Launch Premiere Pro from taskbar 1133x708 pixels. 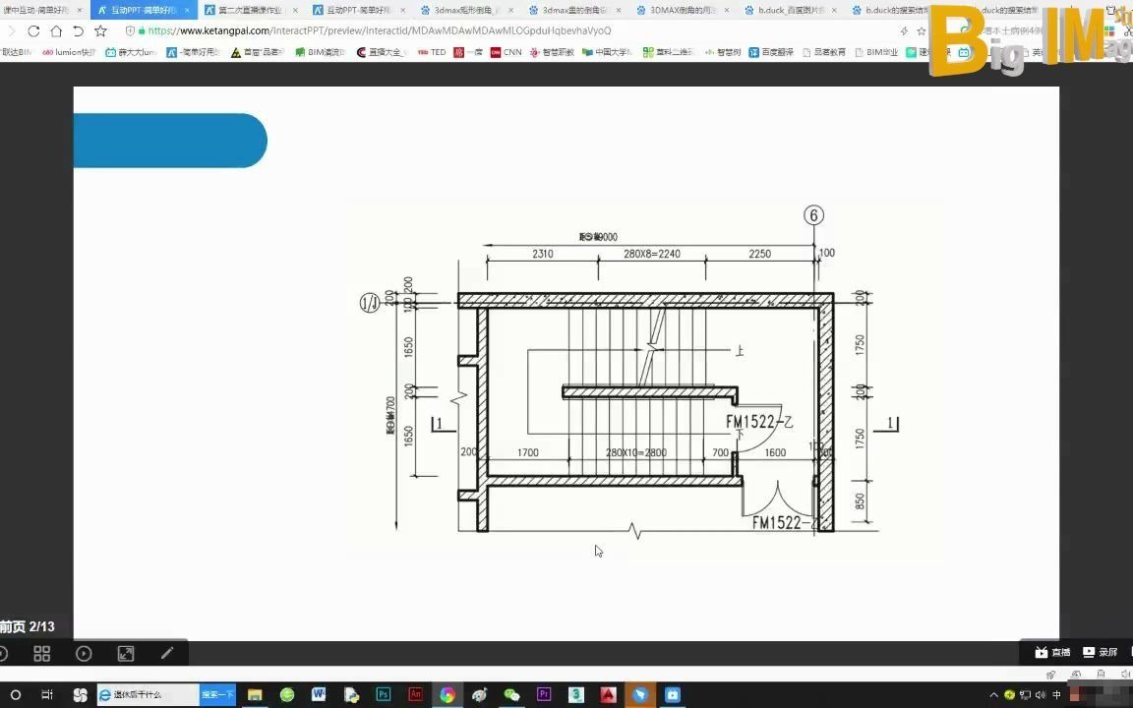pyautogui.click(x=544, y=694)
